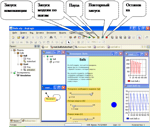Viewport: 150px width, 127px height.
Task: Click the ball radius r slider handle
Action: click(x=86, y=119)
